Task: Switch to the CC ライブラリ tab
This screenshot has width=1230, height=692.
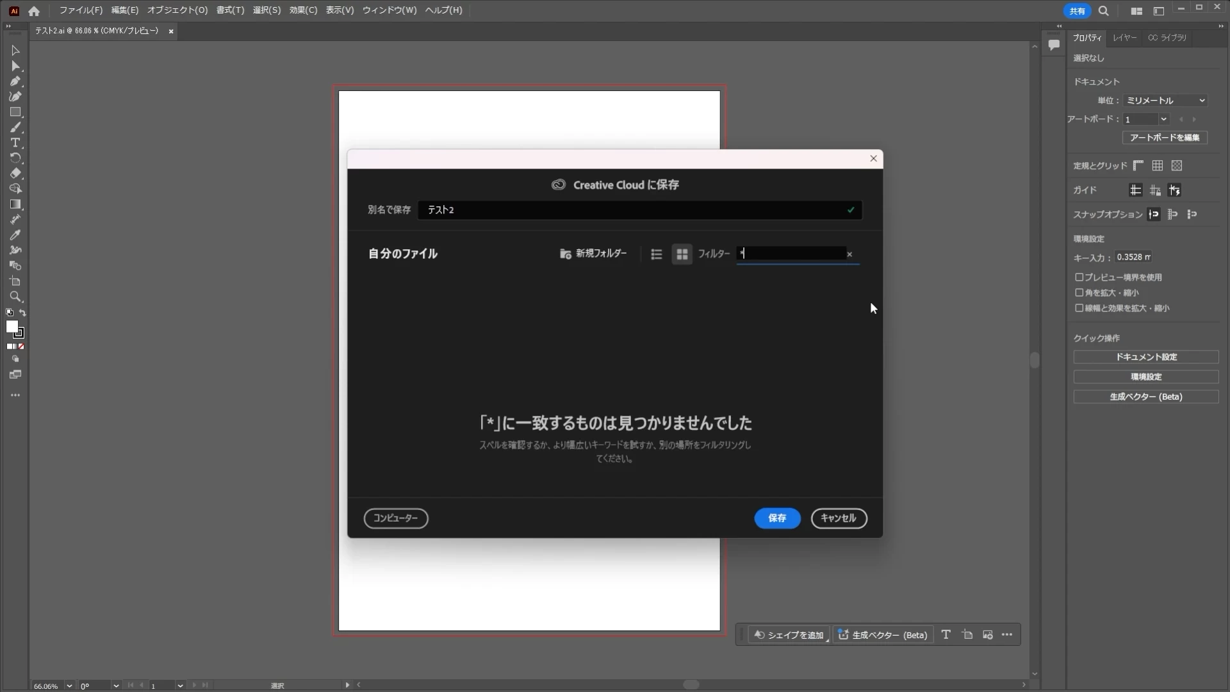Action: tap(1167, 38)
